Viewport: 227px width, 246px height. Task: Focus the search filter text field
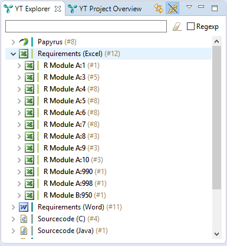(x=86, y=26)
